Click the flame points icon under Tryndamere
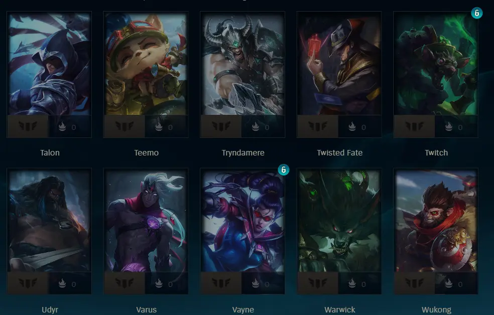494x315 pixels. pos(255,126)
